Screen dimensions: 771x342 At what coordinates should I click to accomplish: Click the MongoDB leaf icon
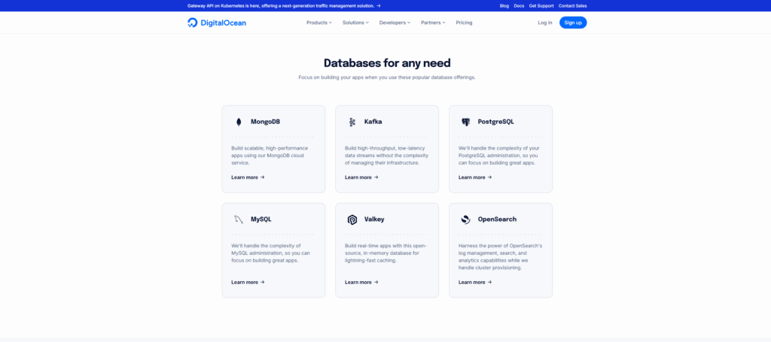pyautogui.click(x=239, y=123)
